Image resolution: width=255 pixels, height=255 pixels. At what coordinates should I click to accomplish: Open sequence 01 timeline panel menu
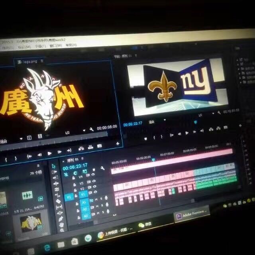pyautogui.click(x=82, y=159)
